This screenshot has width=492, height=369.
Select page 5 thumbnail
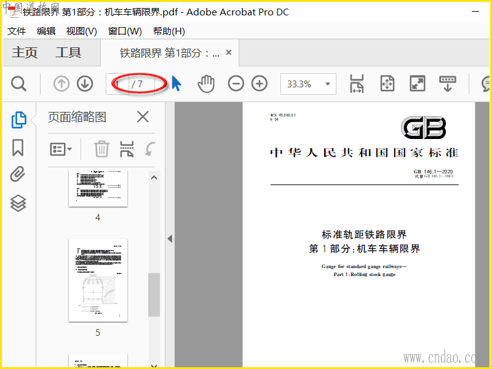[x=98, y=280]
